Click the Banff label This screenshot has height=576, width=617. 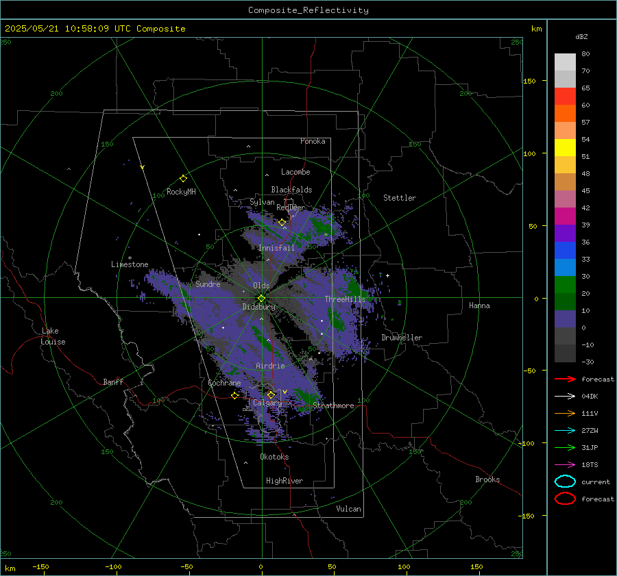[x=113, y=382]
